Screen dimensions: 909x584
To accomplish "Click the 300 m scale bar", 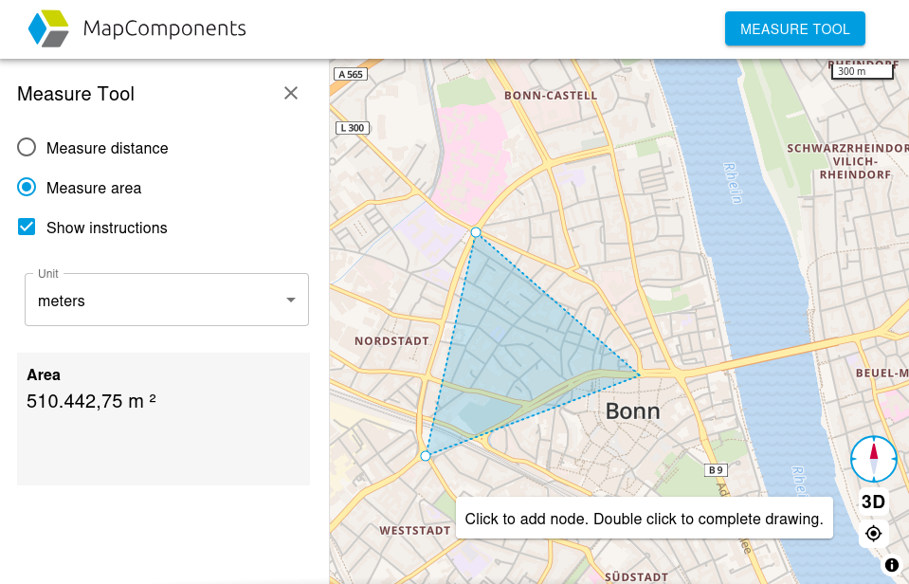I will pos(864,71).
